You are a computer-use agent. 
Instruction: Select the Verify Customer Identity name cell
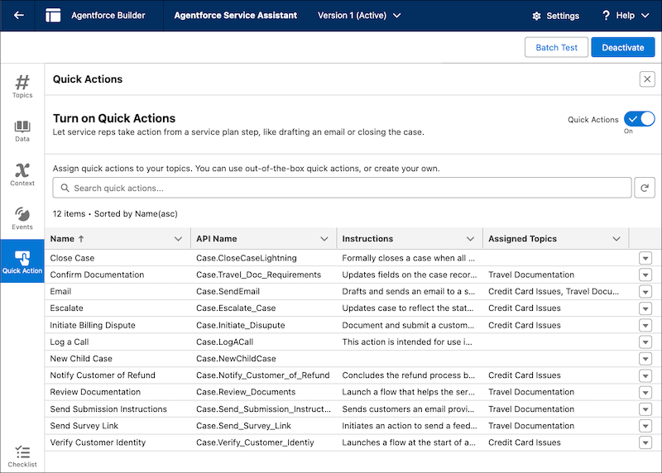click(118, 442)
